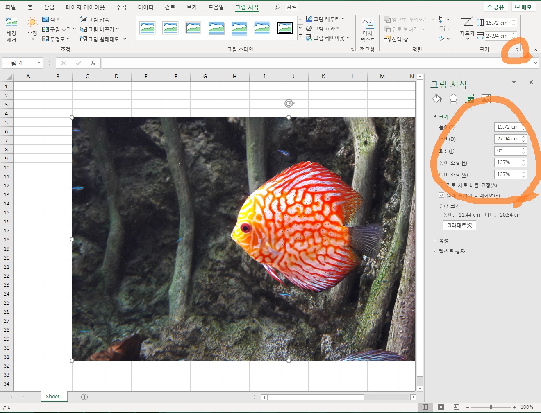This screenshot has width=541, height=413.
Task: Select the Sheet1 tab
Action: pyautogui.click(x=54, y=397)
